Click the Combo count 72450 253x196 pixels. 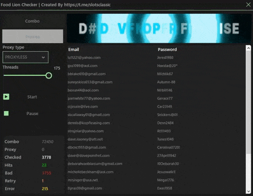pyautogui.click(x=47, y=142)
